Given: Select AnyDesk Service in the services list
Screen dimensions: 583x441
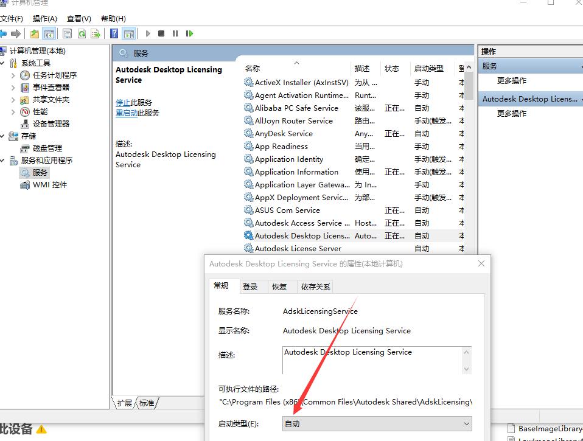Looking at the screenshot, I should 284,134.
